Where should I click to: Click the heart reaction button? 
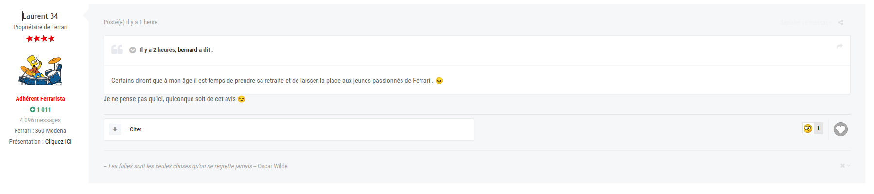tap(840, 129)
